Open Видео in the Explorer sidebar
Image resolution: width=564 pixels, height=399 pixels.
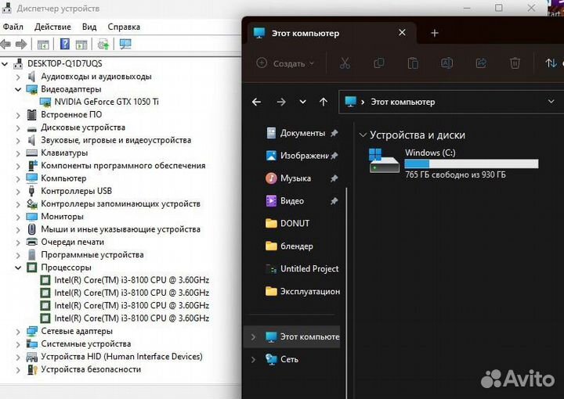(x=291, y=201)
